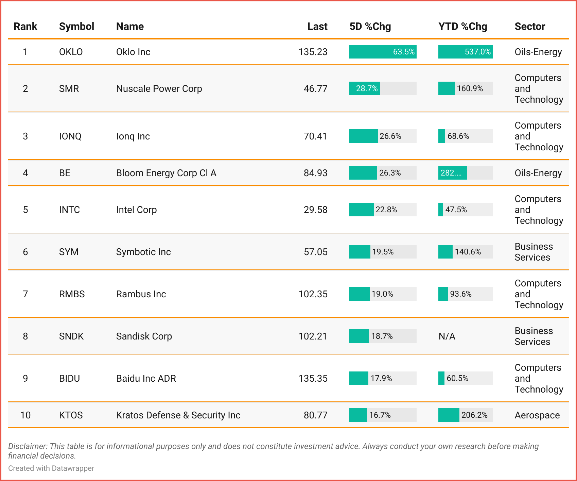This screenshot has width=577, height=481.
Task: Click the Last column header
Action: (317, 27)
